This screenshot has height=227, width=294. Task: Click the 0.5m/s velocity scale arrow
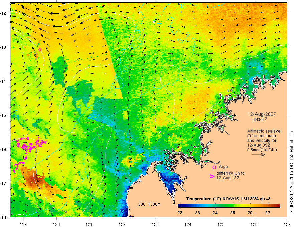258,155
